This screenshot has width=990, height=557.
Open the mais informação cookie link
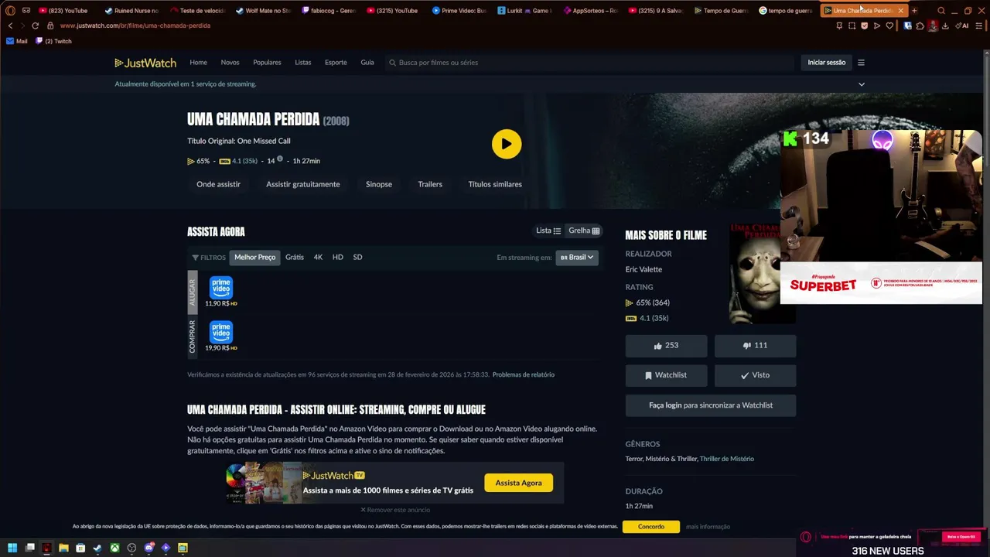(708, 527)
